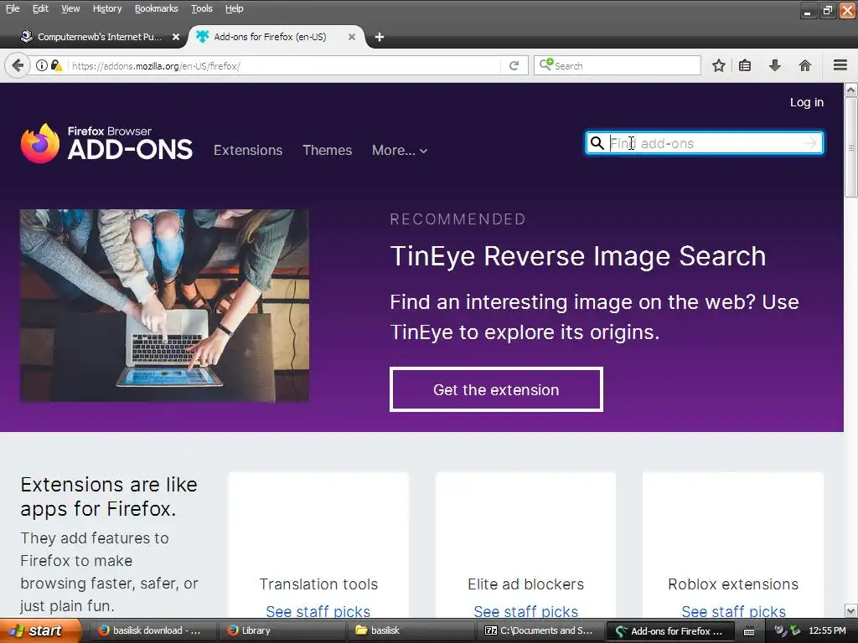Open the Windows Start button
Viewport: 858px width, 643px height.
pos(39,630)
